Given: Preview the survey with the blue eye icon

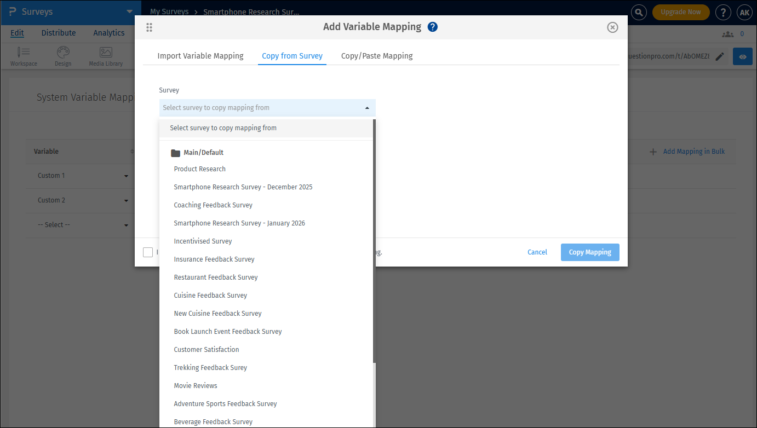Looking at the screenshot, I should click(x=742, y=56).
